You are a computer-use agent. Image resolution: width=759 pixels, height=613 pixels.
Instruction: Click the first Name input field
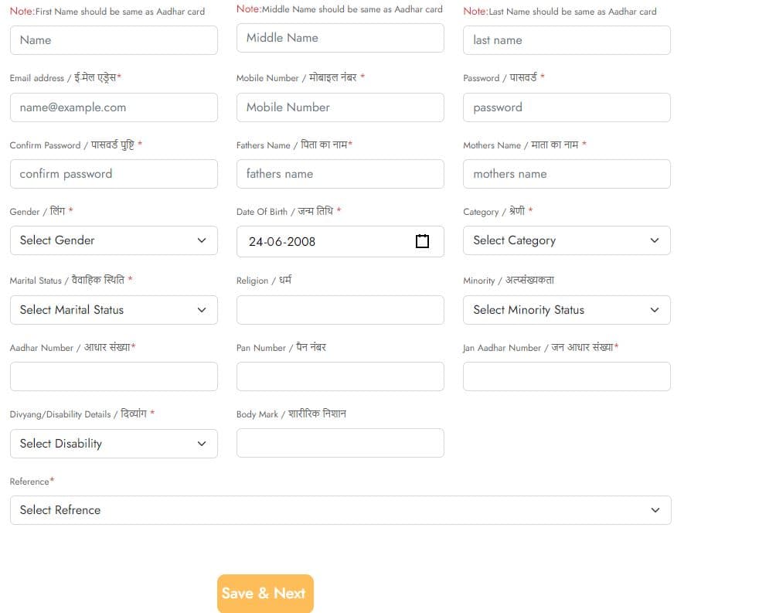point(114,40)
